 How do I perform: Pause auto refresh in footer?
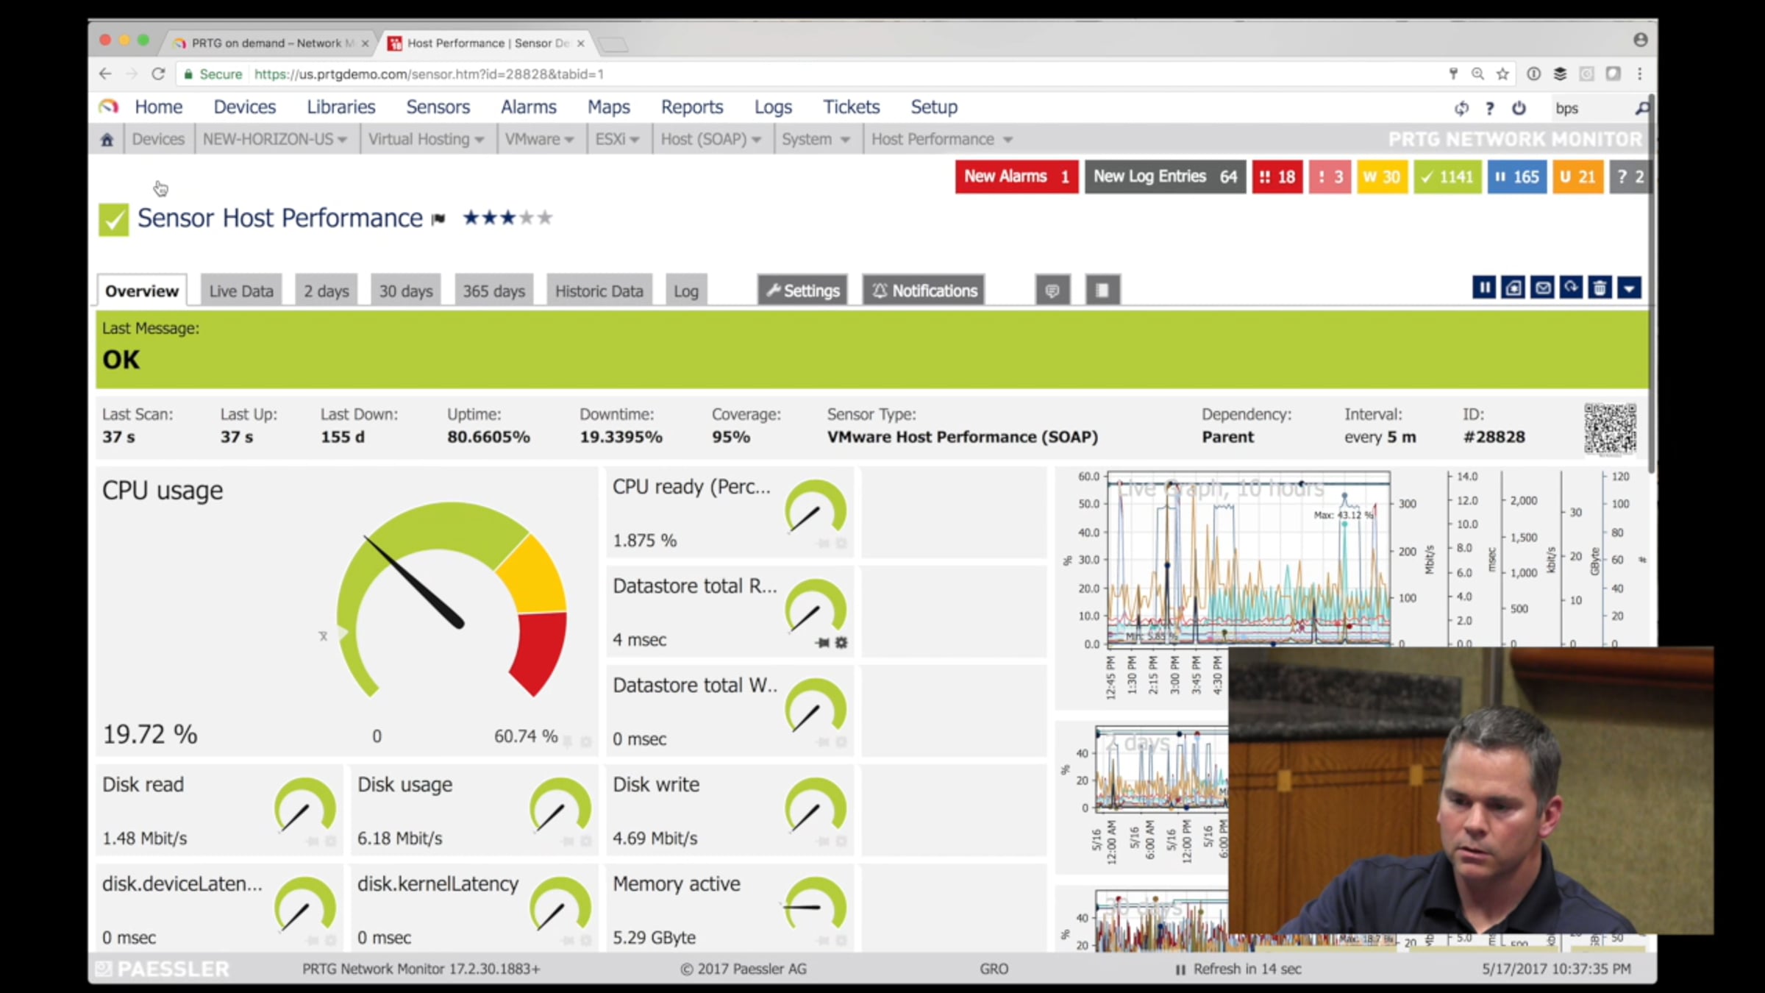(x=1180, y=969)
